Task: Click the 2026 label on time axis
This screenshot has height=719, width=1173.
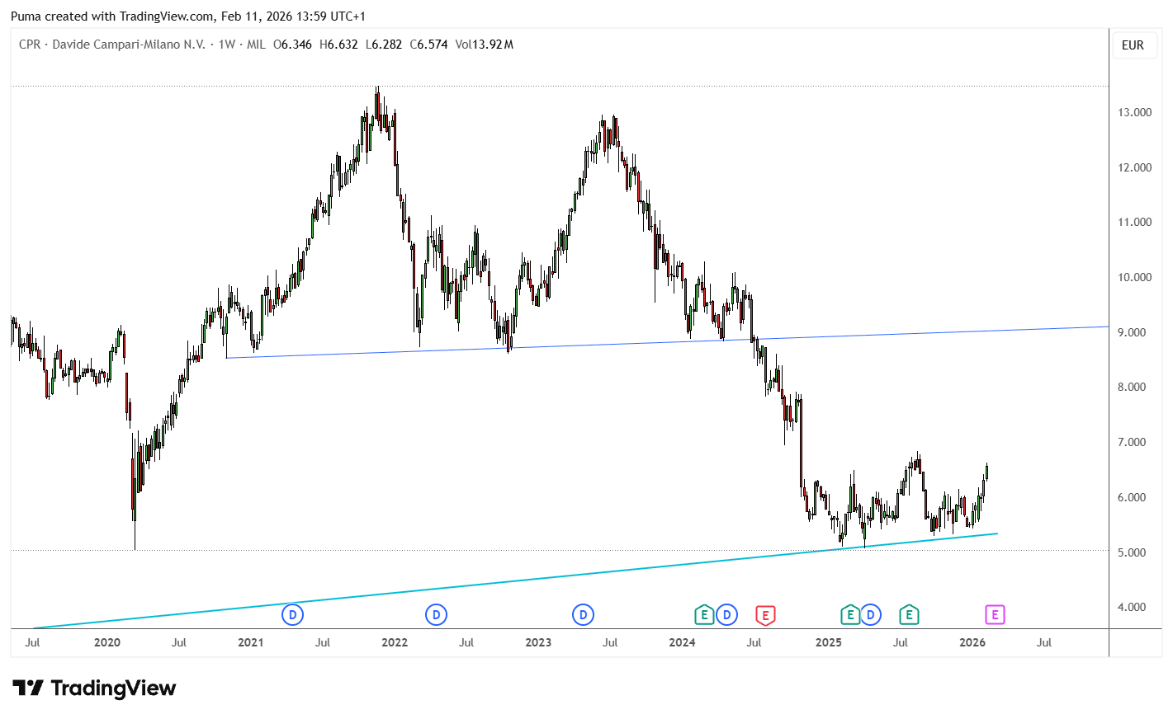Action: tap(972, 642)
